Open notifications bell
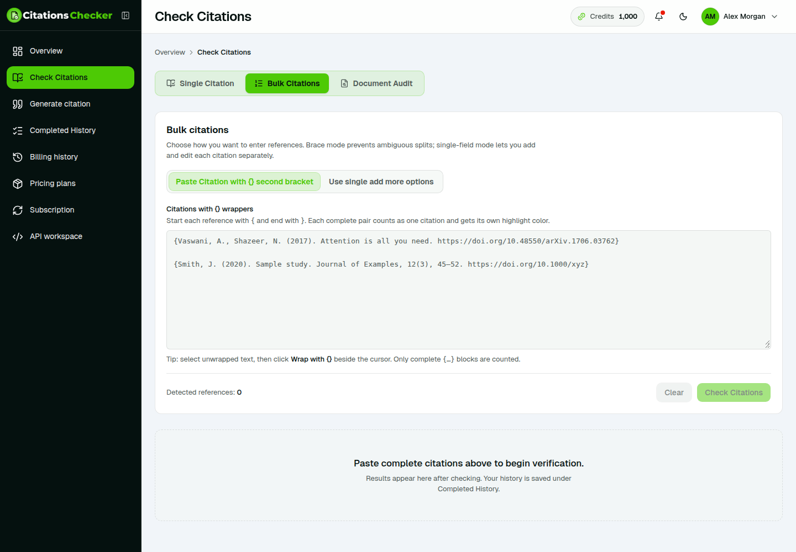796x552 pixels. [x=659, y=17]
